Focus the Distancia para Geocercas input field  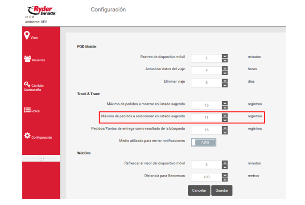tap(206, 177)
